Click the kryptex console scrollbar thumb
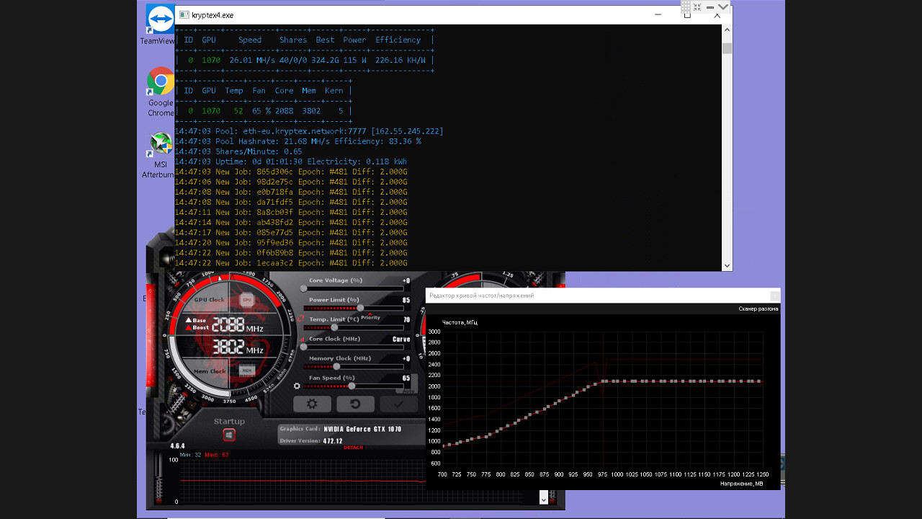Screen dimensions: 922x519 tap(727, 48)
